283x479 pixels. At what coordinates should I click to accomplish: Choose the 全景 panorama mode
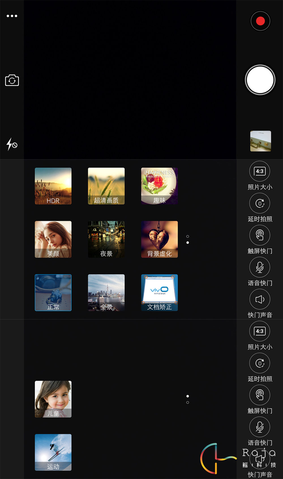tap(106, 293)
